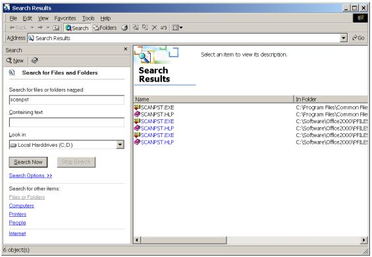Click the Up one level folder icon
The height and width of the screenshot is (257, 372).
click(56, 28)
